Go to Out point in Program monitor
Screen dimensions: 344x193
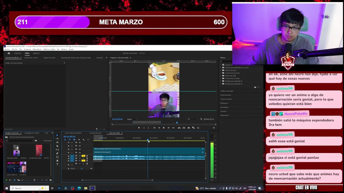tap(173, 128)
